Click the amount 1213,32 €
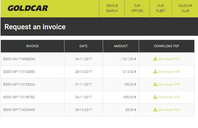198x128 pixels. [x=129, y=72]
